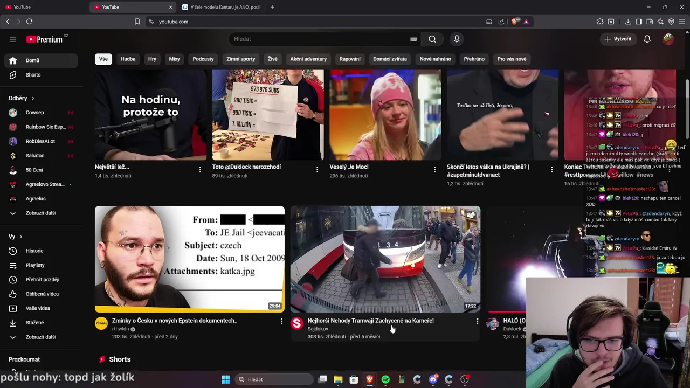Select the 'Podcasty' filter chip
Image resolution: width=690 pixels, height=388 pixels.
(x=203, y=59)
